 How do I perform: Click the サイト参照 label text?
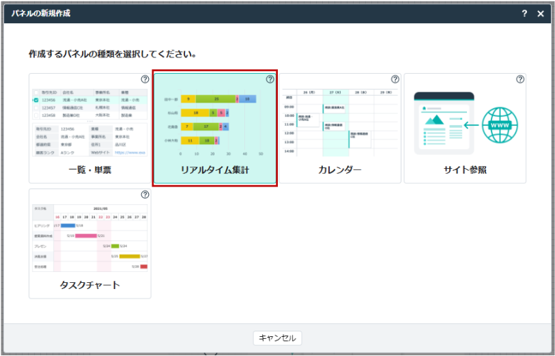[465, 169]
